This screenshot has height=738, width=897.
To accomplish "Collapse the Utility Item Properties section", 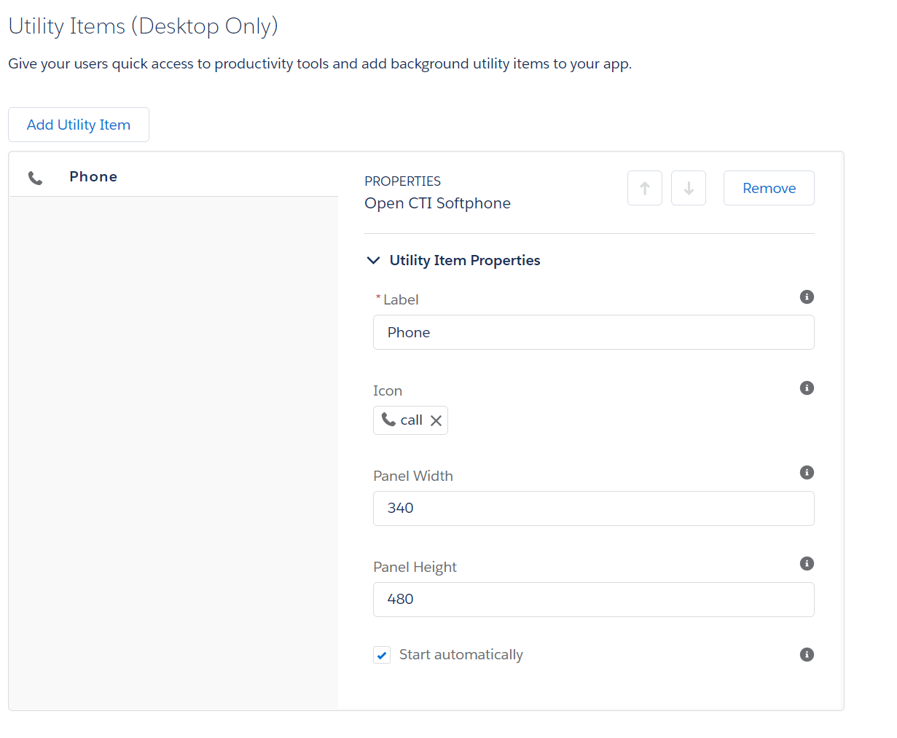I will (x=374, y=260).
